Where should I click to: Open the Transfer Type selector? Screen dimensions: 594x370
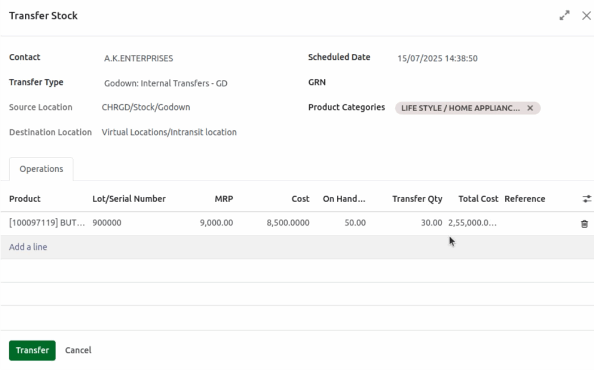click(165, 83)
